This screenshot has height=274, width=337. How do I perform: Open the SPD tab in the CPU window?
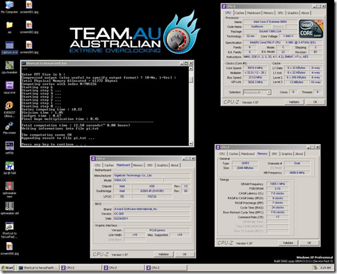[x=280, y=13]
